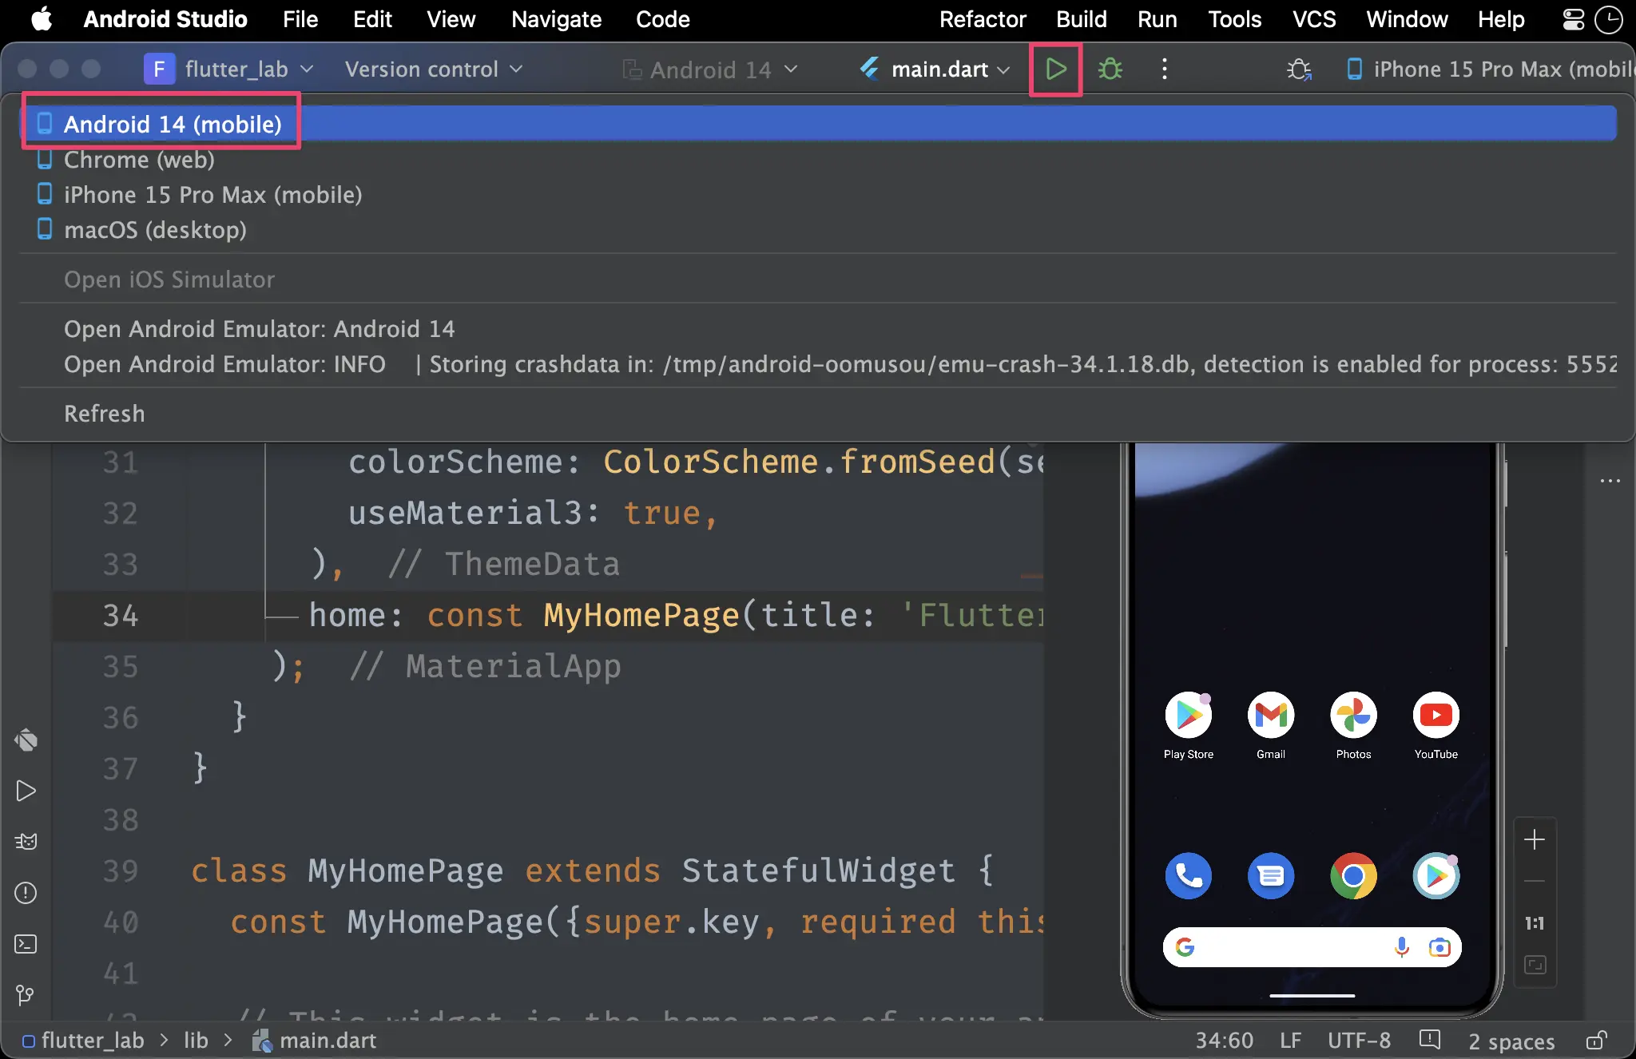This screenshot has height=1059, width=1636.
Task: Open the Problems tool window icon
Action: click(26, 893)
